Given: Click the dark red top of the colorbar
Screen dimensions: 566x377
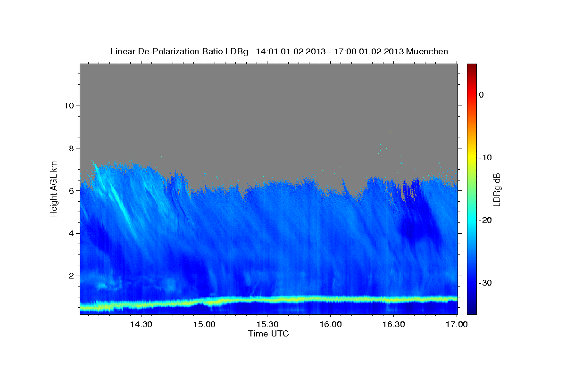Looking at the screenshot, I should [472, 67].
